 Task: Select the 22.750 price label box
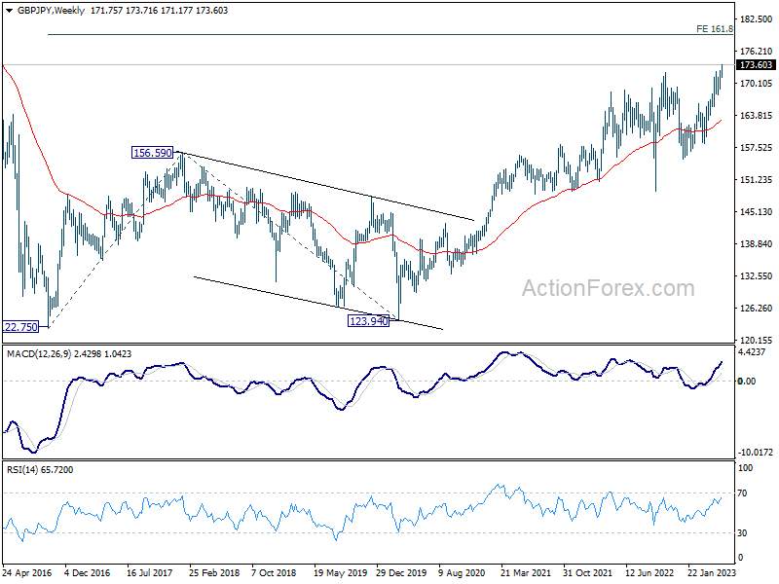click(20, 328)
